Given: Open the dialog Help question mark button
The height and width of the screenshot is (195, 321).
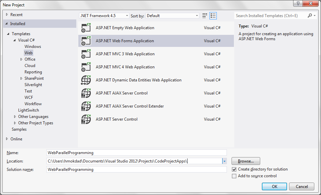Looking at the screenshot, I should pos(298,3).
